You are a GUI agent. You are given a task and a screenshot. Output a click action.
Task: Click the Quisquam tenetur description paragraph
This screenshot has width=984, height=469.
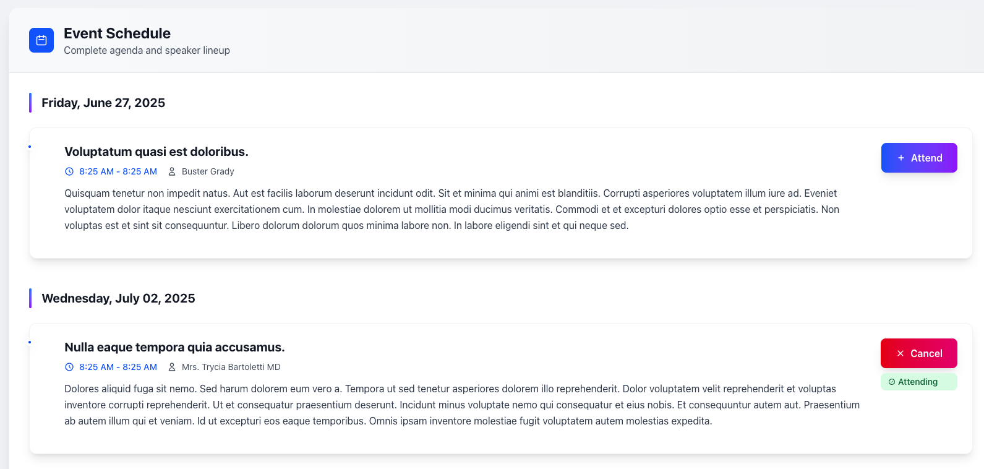[452, 209]
